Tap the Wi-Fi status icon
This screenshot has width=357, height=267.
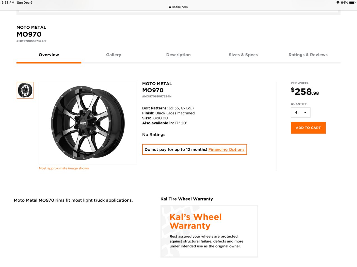(x=338, y=3)
